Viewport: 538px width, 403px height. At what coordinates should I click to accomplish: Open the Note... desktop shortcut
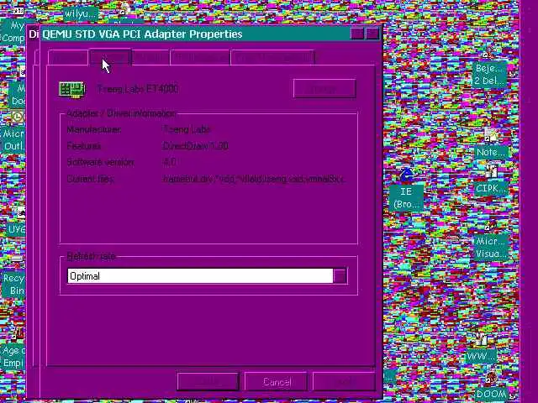point(491,145)
